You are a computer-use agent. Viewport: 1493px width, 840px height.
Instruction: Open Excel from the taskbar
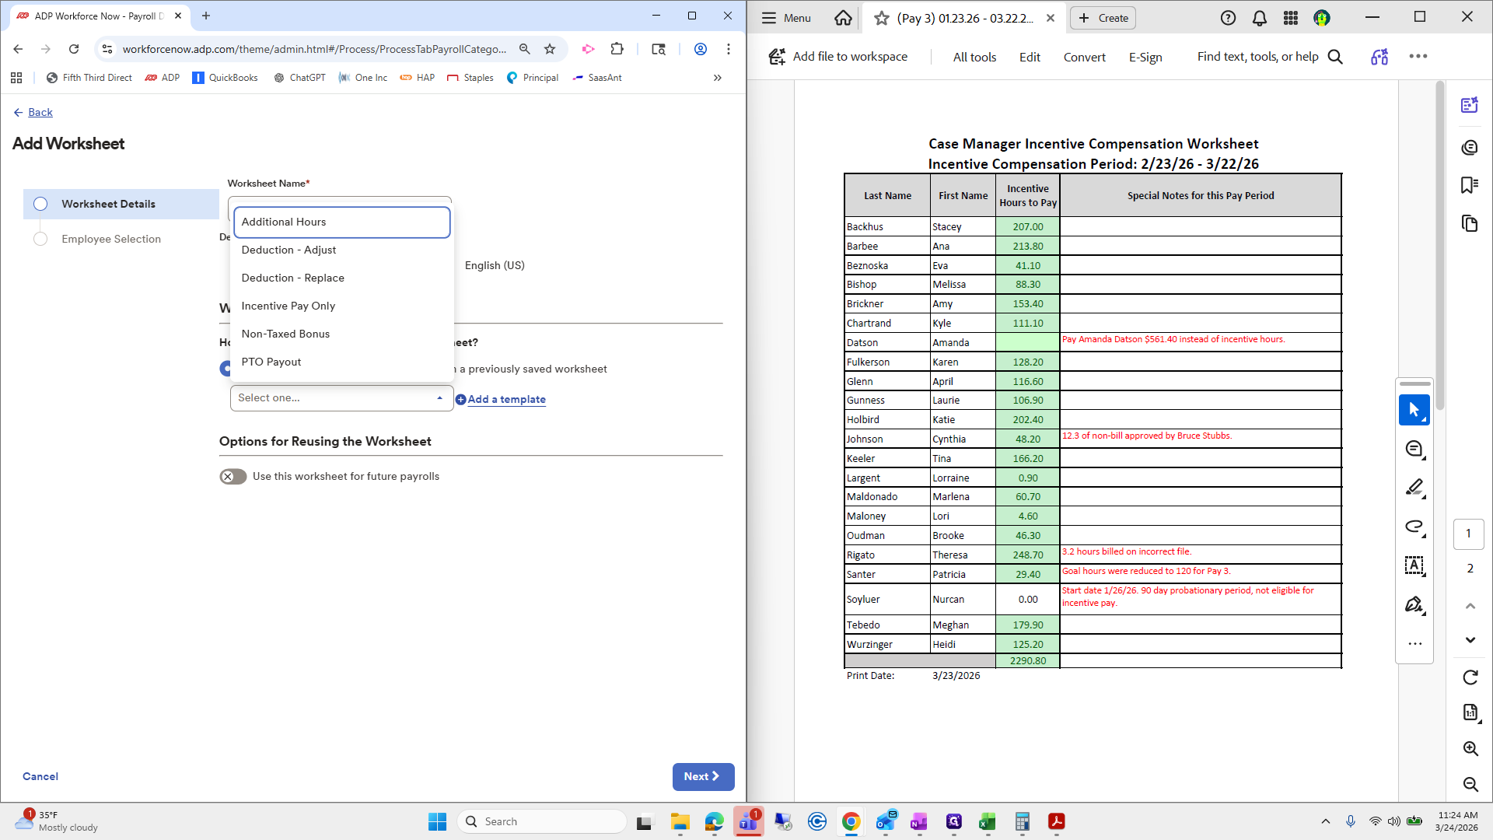[x=987, y=821]
